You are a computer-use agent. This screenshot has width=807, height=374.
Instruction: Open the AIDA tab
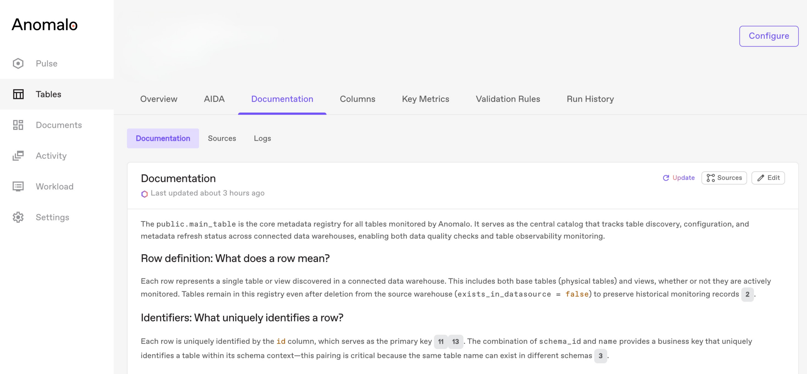tap(214, 99)
